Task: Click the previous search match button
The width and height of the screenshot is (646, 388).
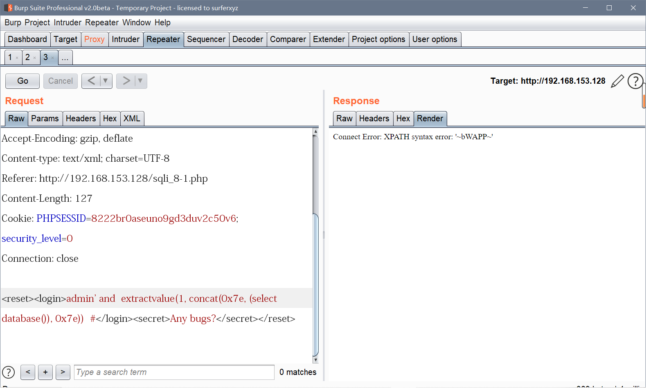Action: coord(28,372)
